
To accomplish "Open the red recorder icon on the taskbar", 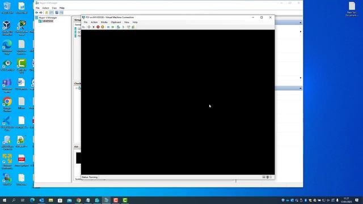I will [116, 200].
